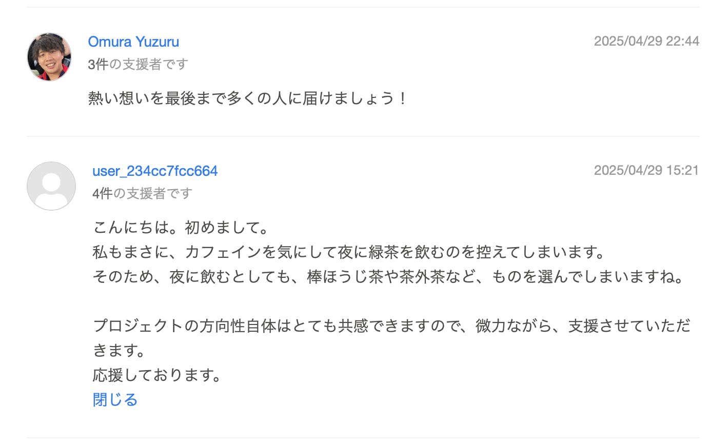
Task: Collapse the comment with 閉じる
Action: click(115, 399)
